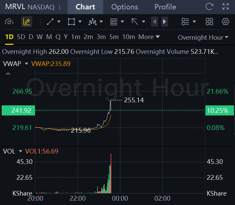Select the arrow pointer tool
The height and width of the screenshot is (205, 235).
point(135,22)
